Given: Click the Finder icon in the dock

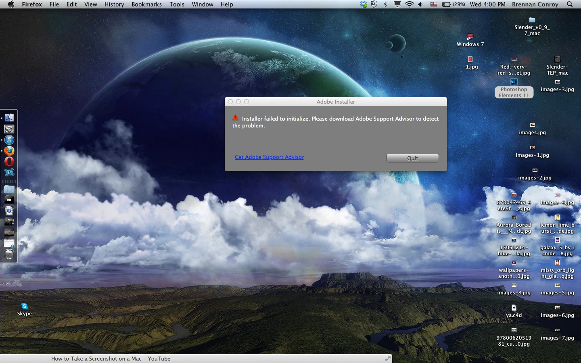Looking at the screenshot, I should [x=9, y=118].
